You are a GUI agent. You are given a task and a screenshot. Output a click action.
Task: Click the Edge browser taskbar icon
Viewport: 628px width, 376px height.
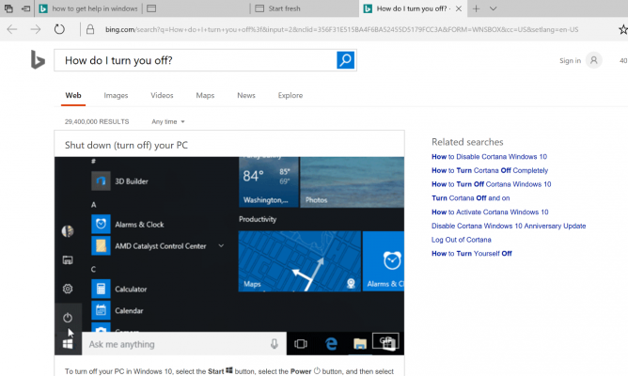coord(331,344)
